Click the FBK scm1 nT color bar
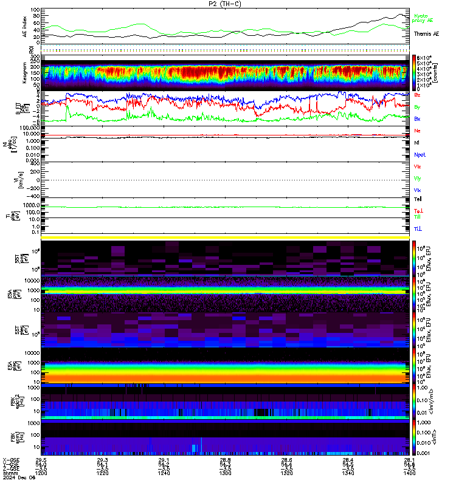456x486 pixels. pos(414,437)
